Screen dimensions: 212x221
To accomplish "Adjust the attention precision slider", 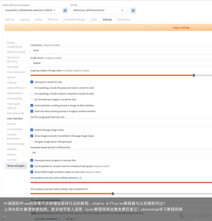I will 121,182.
